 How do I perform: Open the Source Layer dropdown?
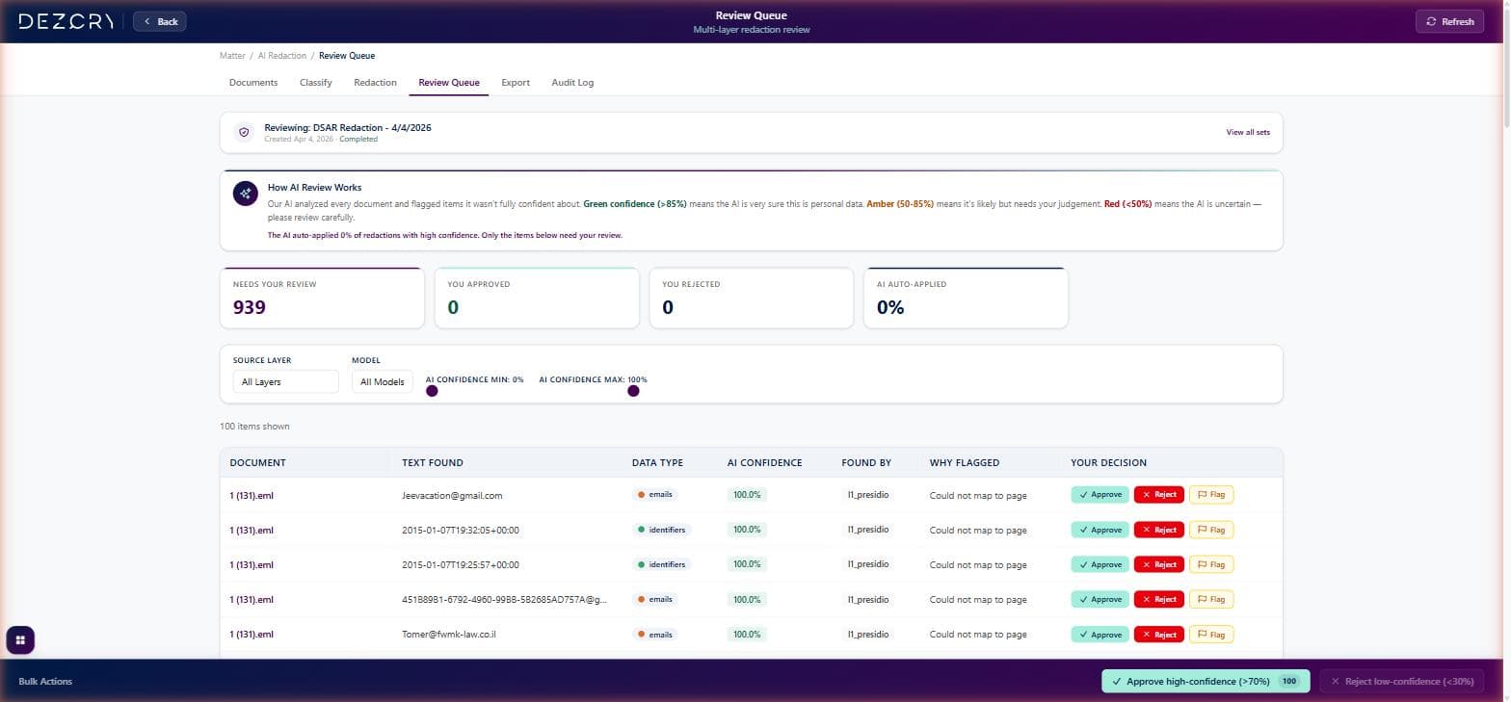pyautogui.click(x=285, y=382)
